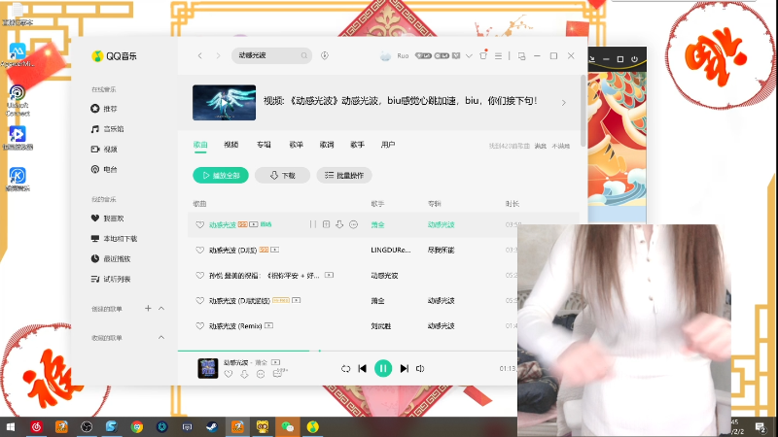Open volume control speaker icon
778x437 pixels.
click(420, 369)
